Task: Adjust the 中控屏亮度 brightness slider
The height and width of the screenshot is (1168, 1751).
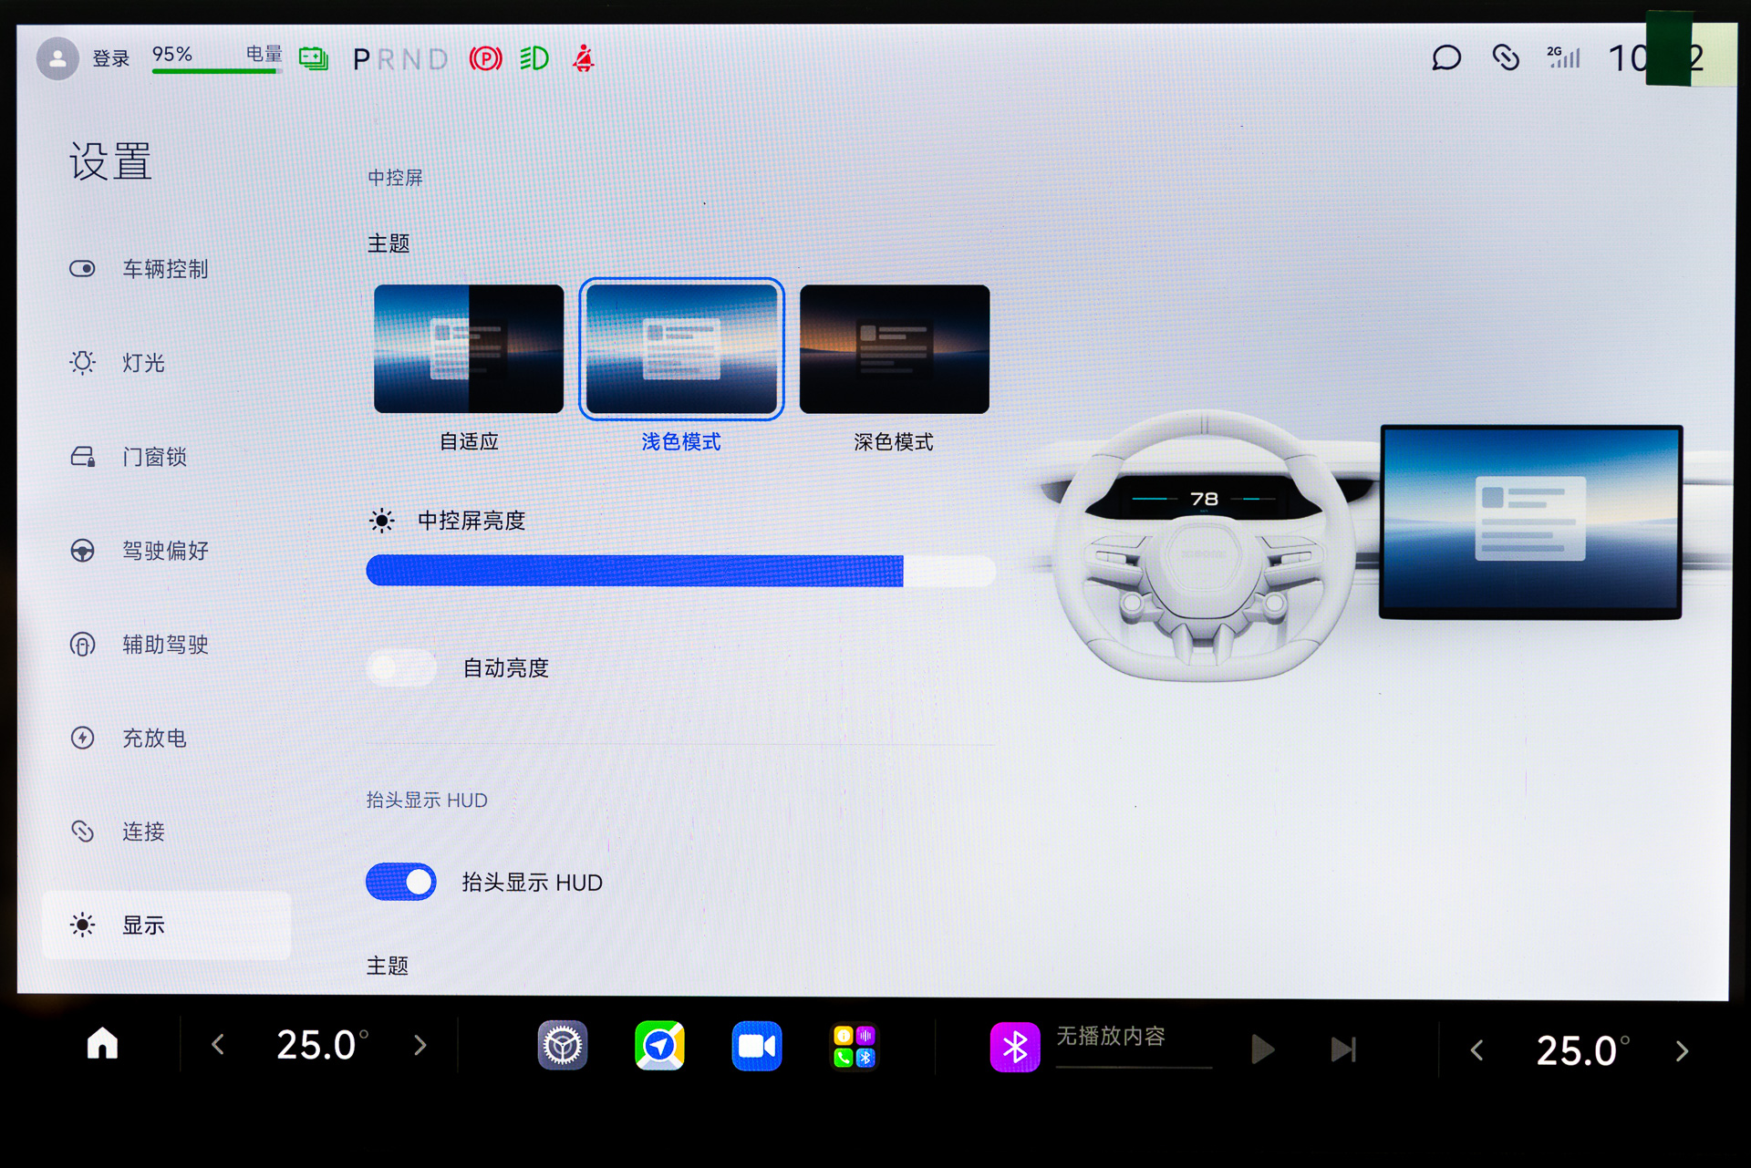Action: click(679, 571)
